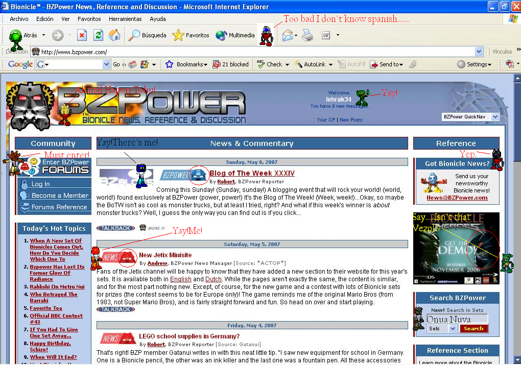The image size is (521, 365).
Task: Expand the AutoLink dropdown arrow
Action: tap(330, 64)
